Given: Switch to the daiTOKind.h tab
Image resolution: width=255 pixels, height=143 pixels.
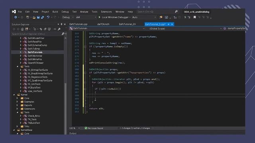Looking at the screenshot, I should [x=103, y=24].
